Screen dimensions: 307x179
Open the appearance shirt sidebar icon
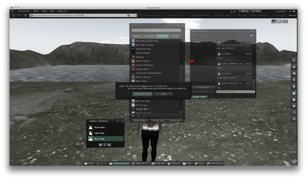tap(294, 106)
